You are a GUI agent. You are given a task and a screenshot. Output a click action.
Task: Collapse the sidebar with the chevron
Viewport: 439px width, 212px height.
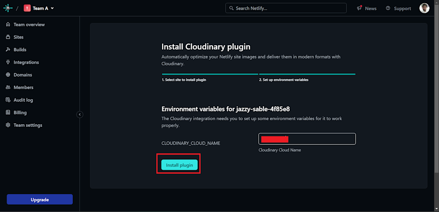click(79, 115)
